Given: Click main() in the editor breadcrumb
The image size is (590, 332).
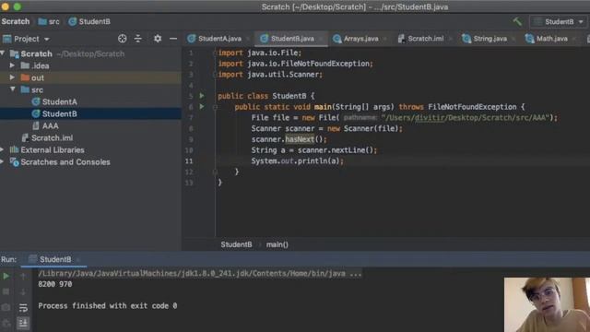Looking at the screenshot, I should [277, 244].
